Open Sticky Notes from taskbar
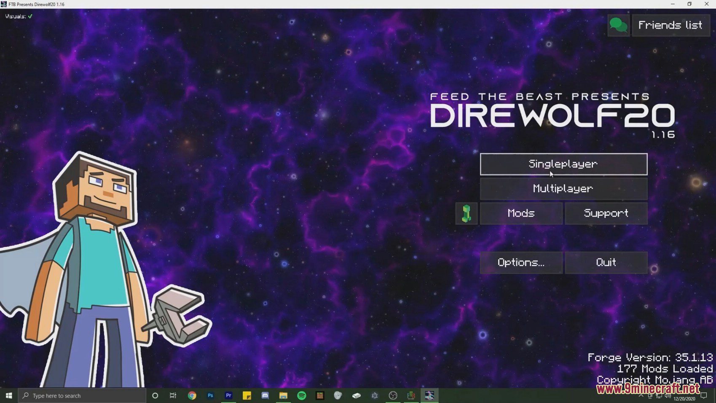 point(247,395)
